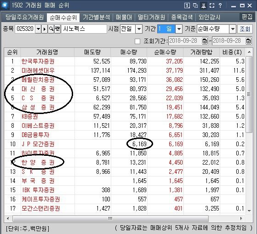
Task: Click the fullscreen expand icon
Action: click(212, 6)
